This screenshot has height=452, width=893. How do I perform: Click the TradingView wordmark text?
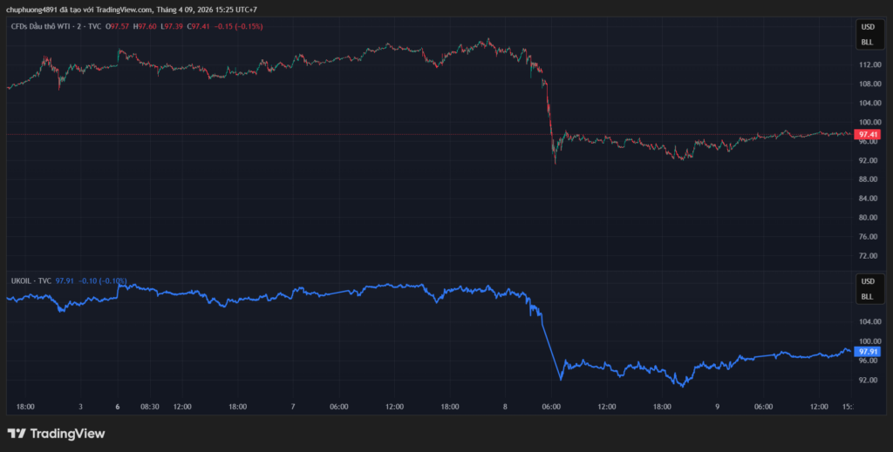pyautogui.click(x=67, y=433)
